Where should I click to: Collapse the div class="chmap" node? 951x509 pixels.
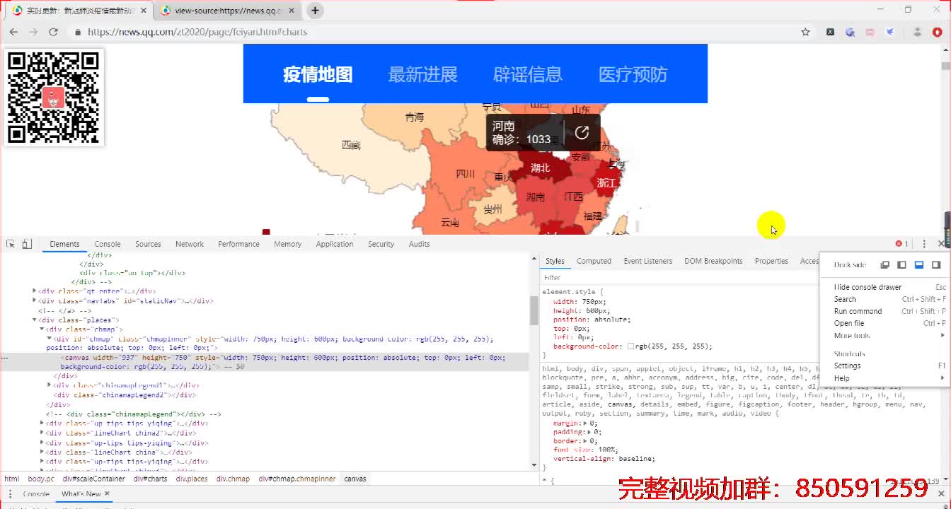[x=42, y=329]
